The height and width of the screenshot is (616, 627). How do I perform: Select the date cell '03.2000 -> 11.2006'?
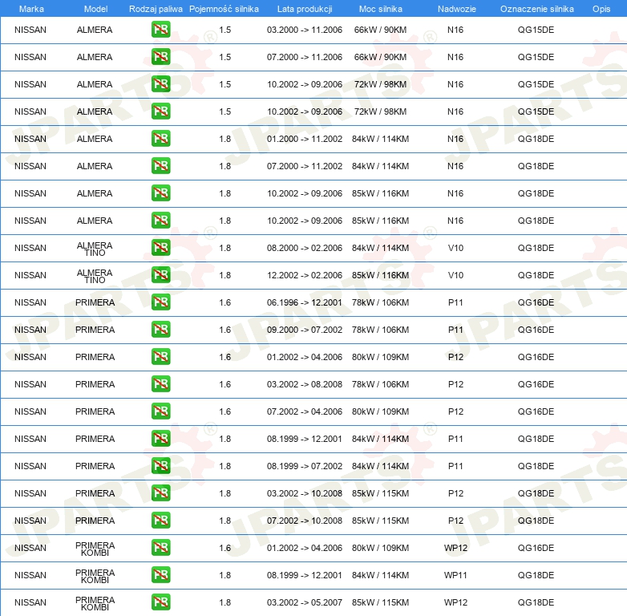[305, 30]
